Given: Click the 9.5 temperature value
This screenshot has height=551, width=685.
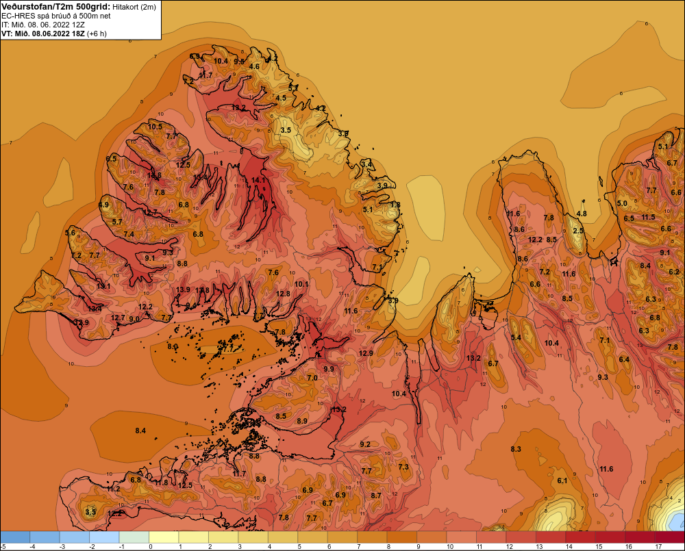Looking at the screenshot, I should click(x=239, y=62).
